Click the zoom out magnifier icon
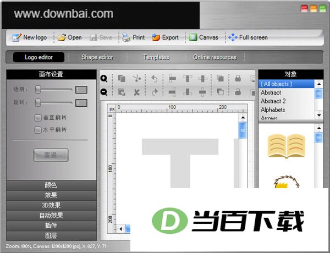The height and width of the screenshot is (253, 330). click(x=104, y=92)
